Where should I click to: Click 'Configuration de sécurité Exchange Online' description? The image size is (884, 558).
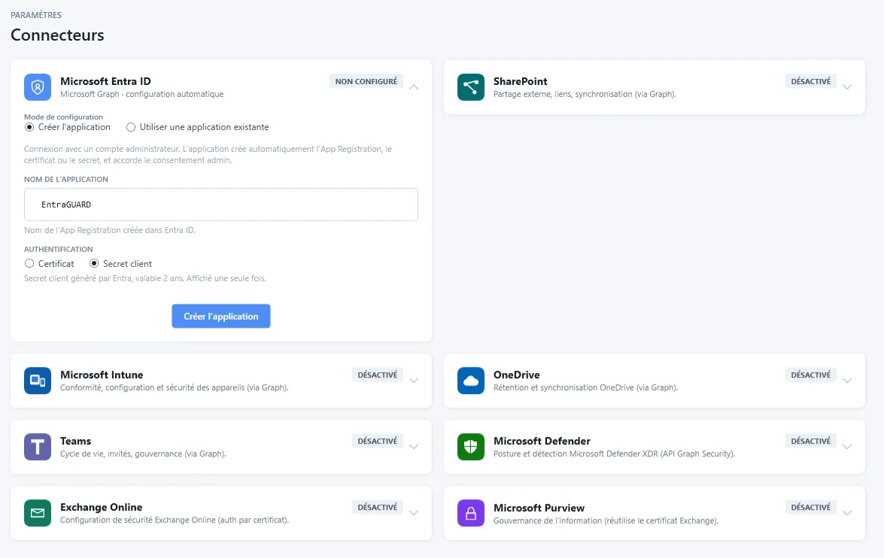pyautogui.click(x=175, y=520)
